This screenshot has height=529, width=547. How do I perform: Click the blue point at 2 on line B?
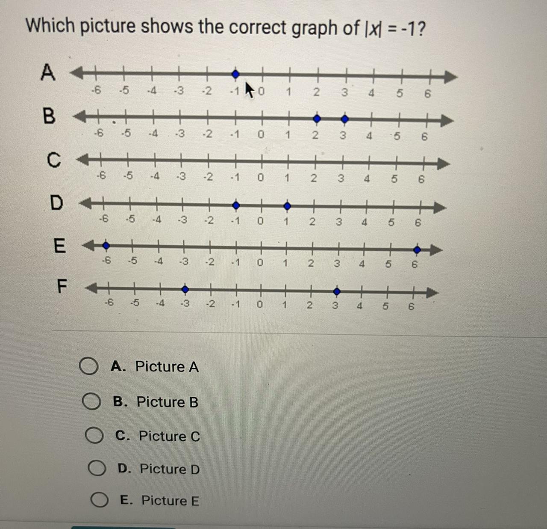[317, 119]
